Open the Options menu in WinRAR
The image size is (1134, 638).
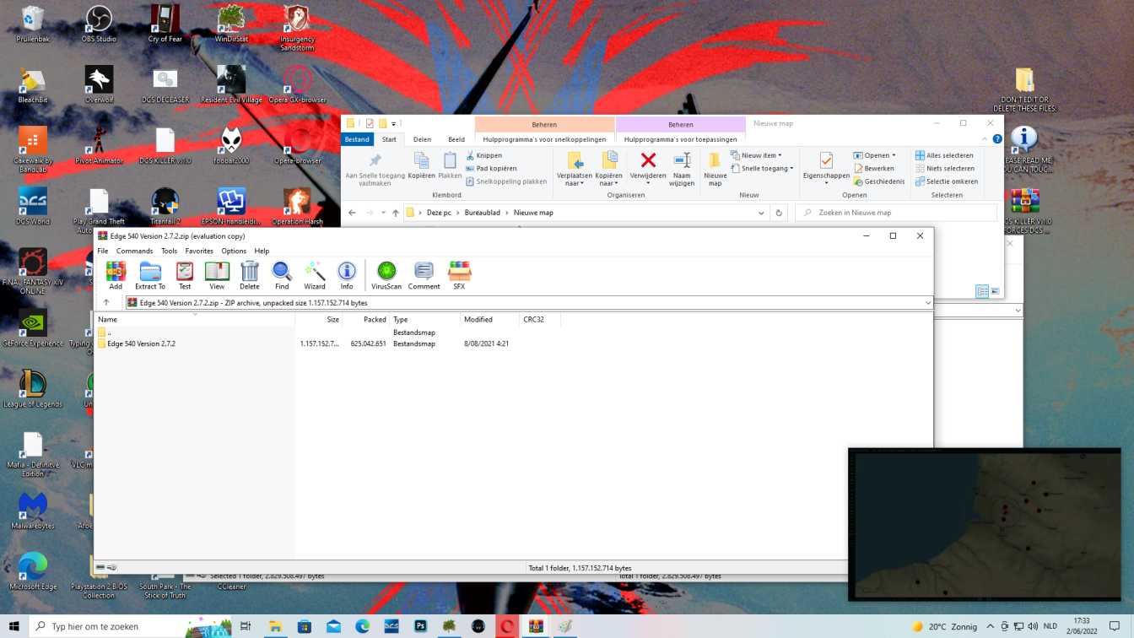pyautogui.click(x=234, y=251)
